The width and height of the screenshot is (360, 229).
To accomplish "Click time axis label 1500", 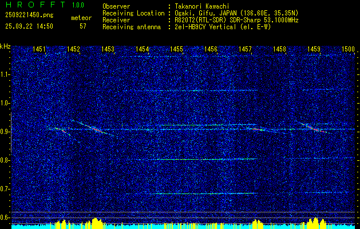I will click(x=349, y=49).
